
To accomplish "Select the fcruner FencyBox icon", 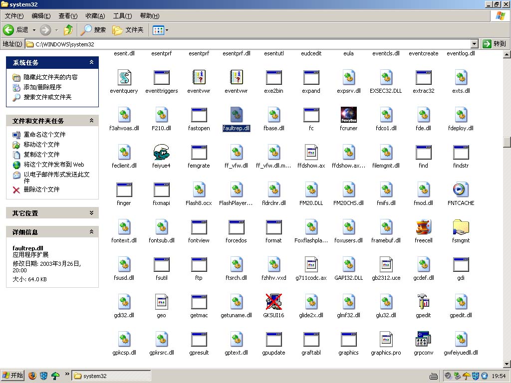I will (348, 115).
